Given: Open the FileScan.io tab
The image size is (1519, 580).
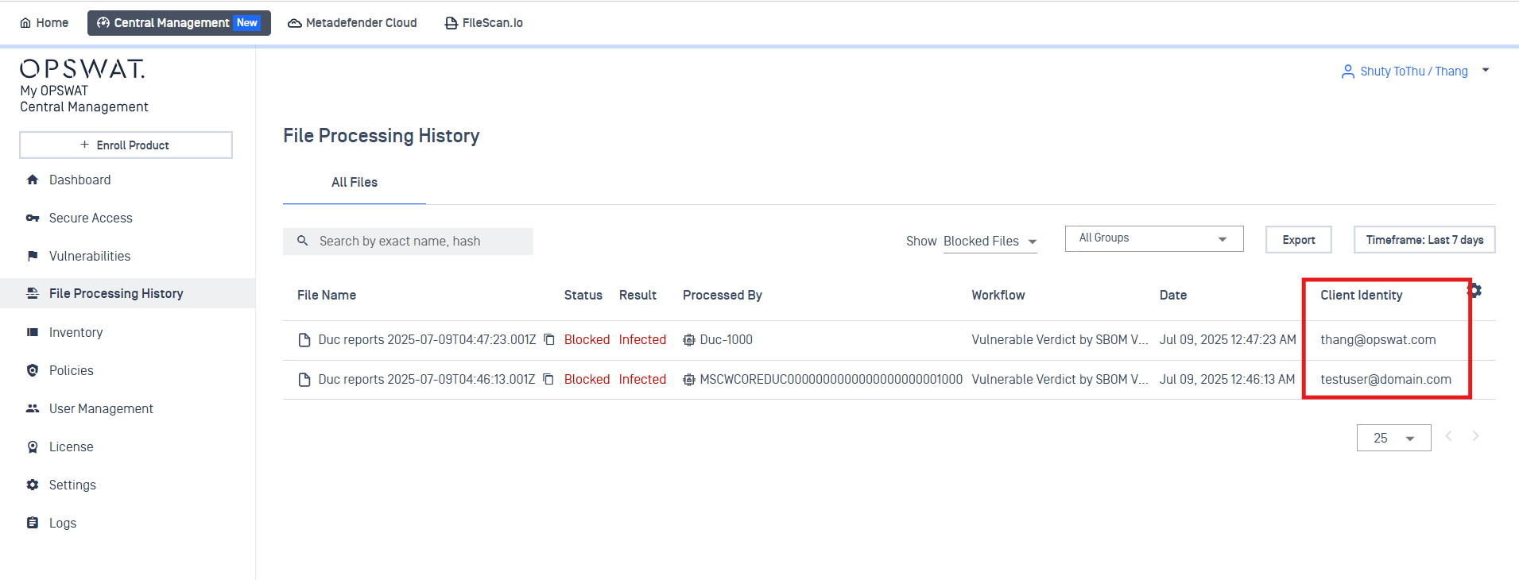Looking at the screenshot, I should tap(483, 23).
